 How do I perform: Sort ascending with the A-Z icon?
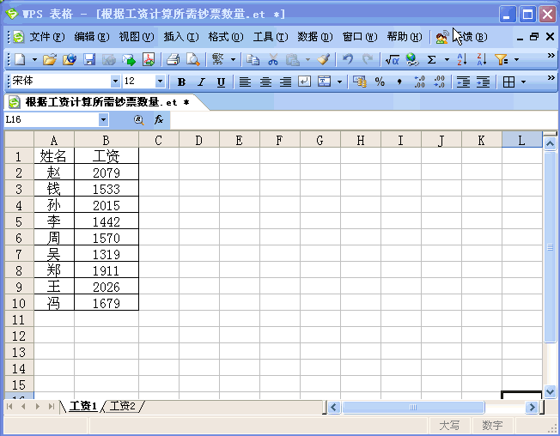[x=461, y=60]
